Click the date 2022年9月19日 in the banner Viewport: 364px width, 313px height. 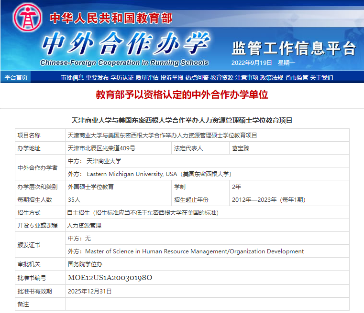tap(252, 63)
